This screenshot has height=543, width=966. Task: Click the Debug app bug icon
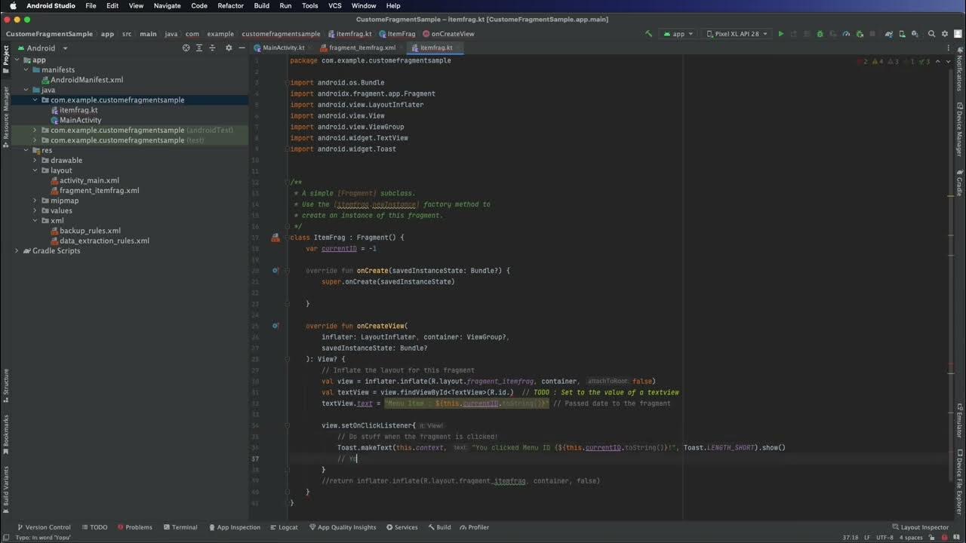point(820,34)
